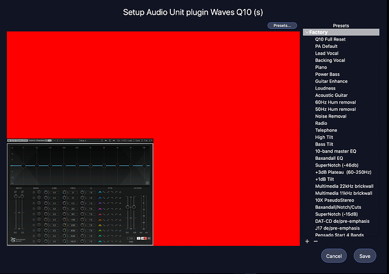This screenshot has height=274, width=389.
Task: Select the SuperNotch (-46db) preset
Action: 337,165
